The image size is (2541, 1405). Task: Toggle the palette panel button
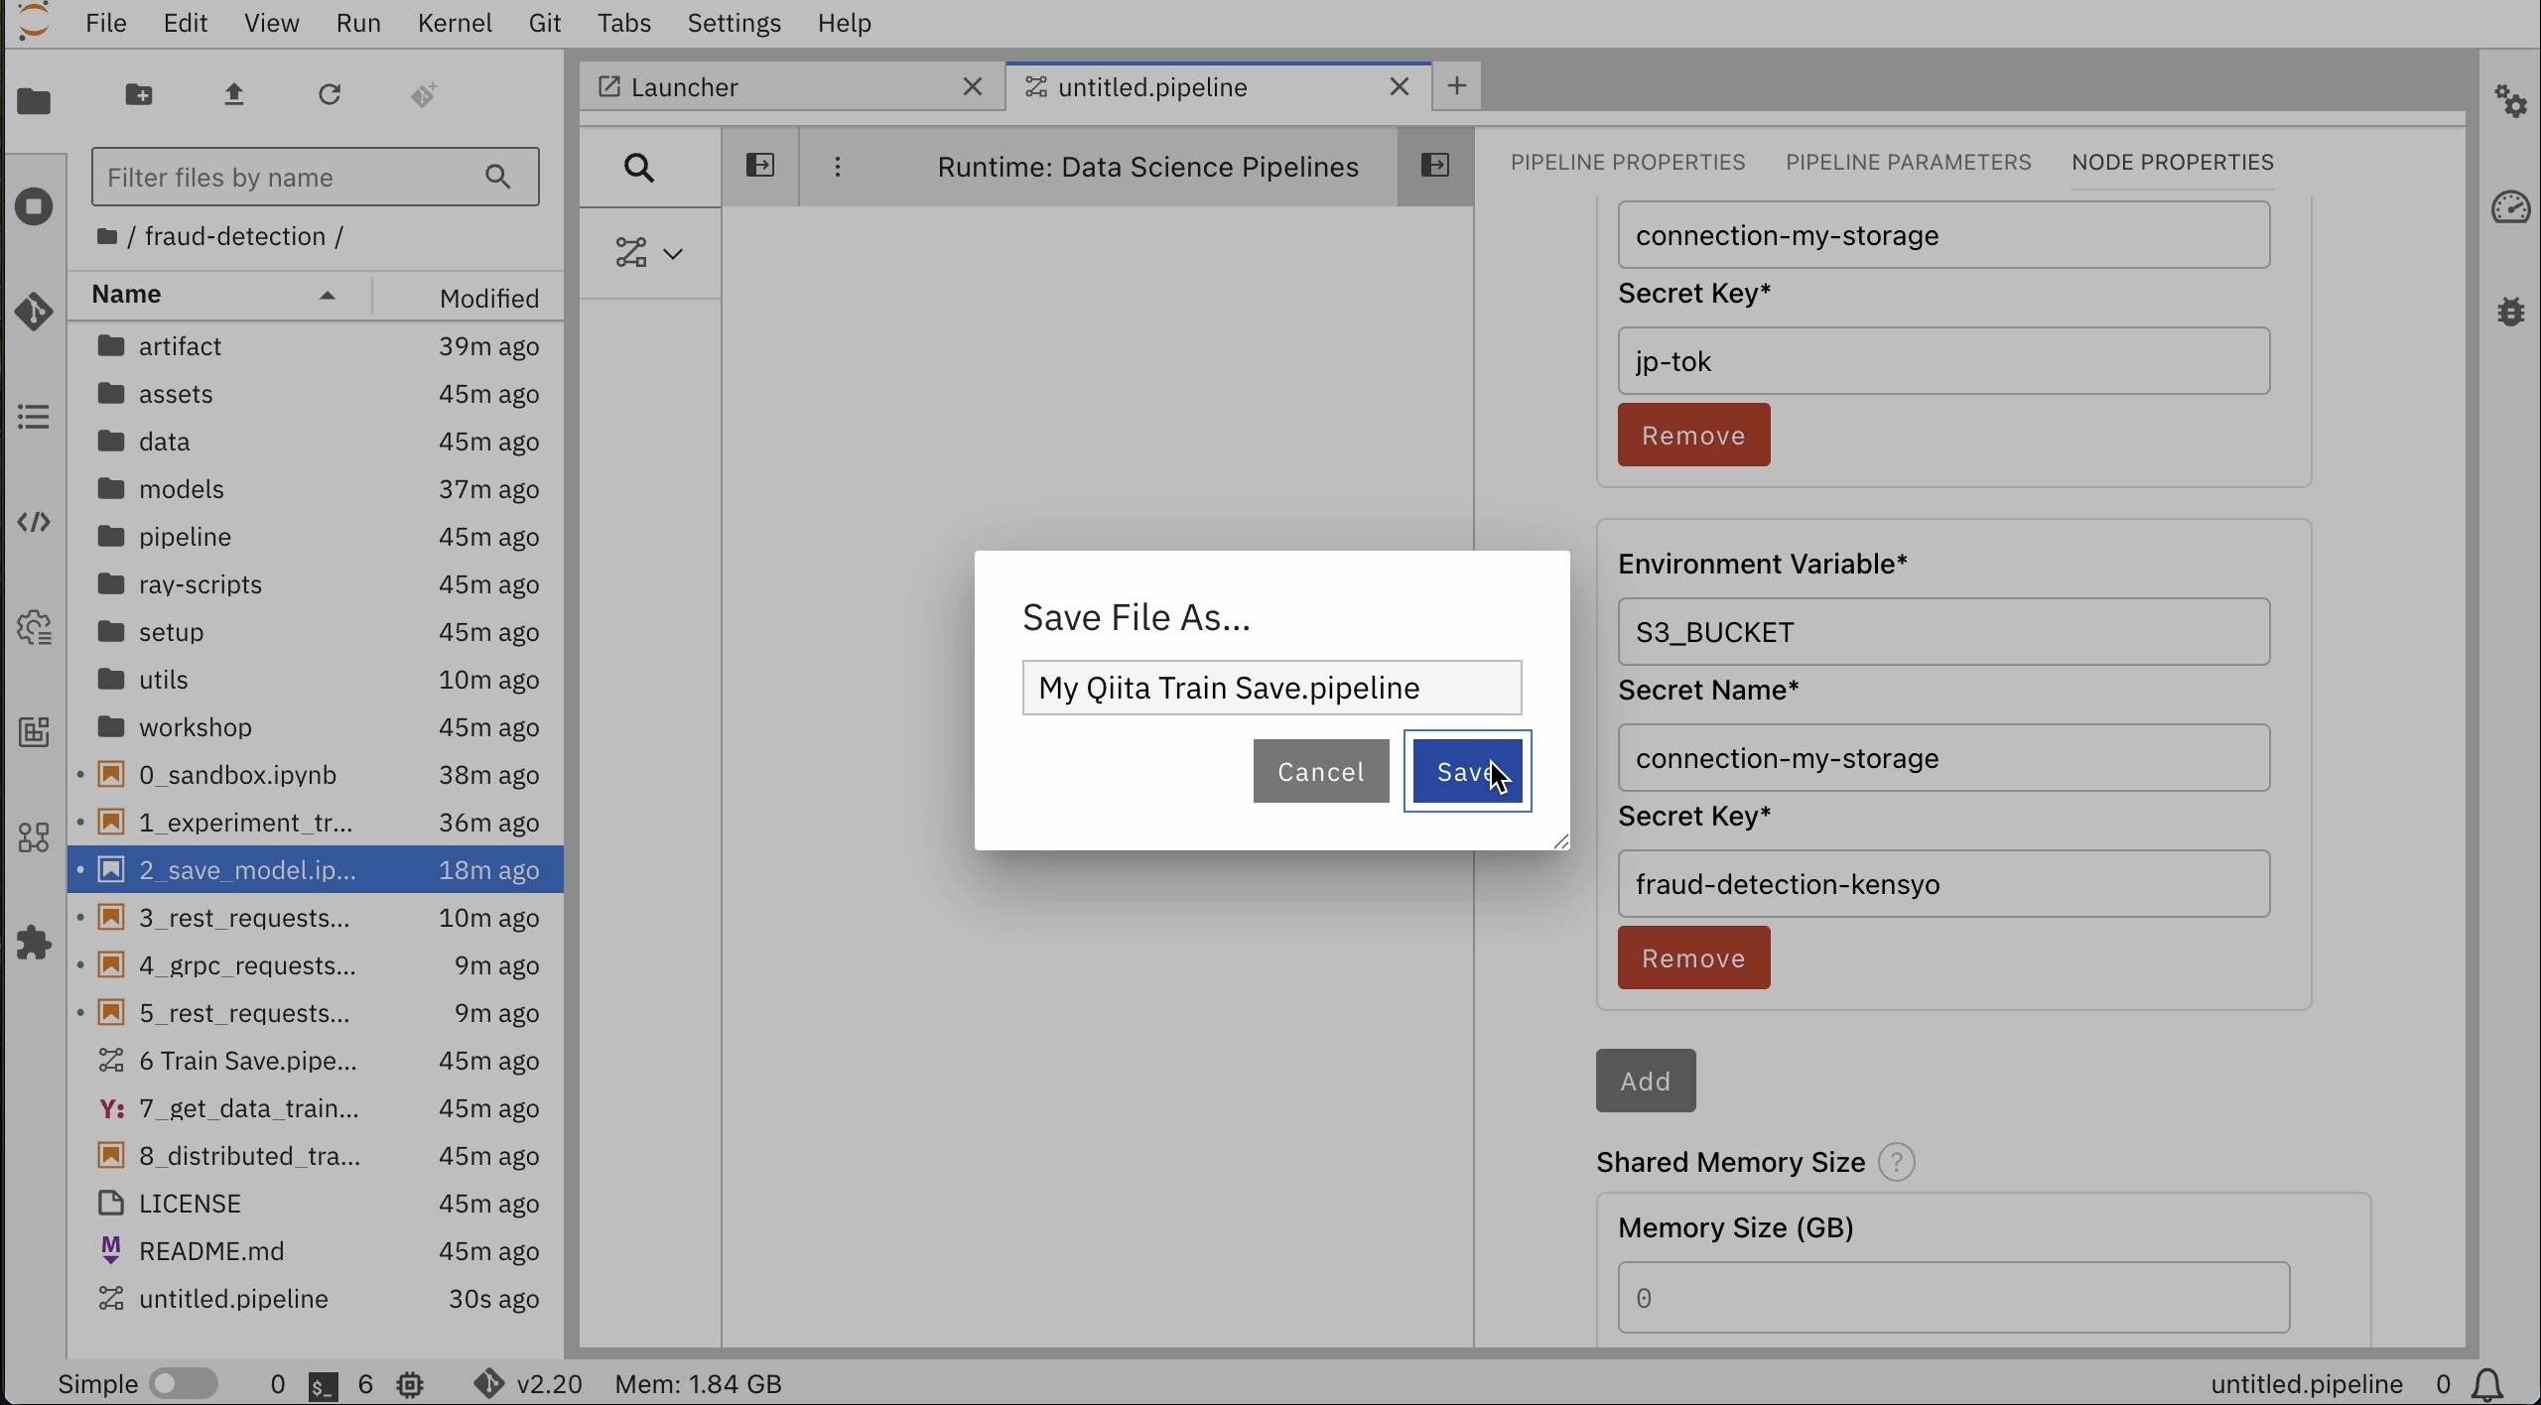[x=760, y=166]
